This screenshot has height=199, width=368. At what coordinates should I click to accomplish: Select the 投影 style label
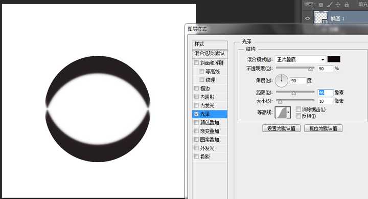(x=205, y=157)
